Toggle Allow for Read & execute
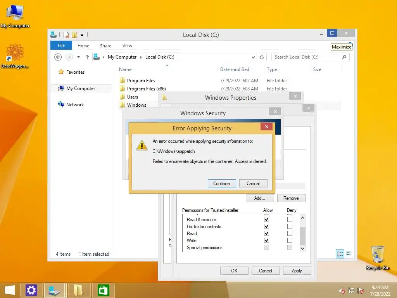The width and height of the screenshot is (397, 298). point(266,220)
